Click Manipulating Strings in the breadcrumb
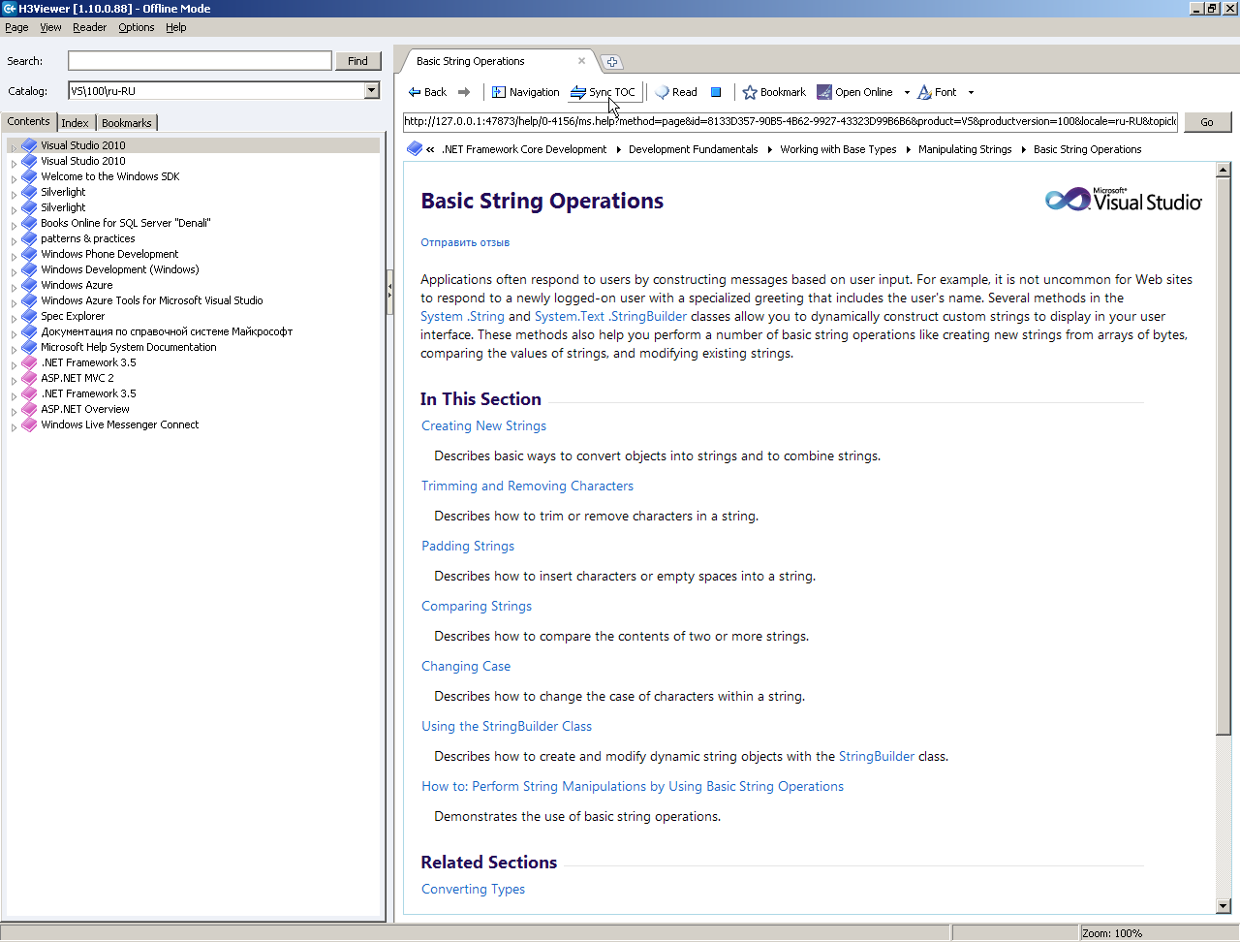This screenshot has width=1240, height=942. (x=965, y=149)
